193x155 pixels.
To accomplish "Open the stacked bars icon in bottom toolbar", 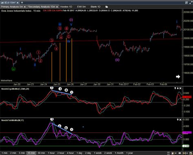I will 168,153.
